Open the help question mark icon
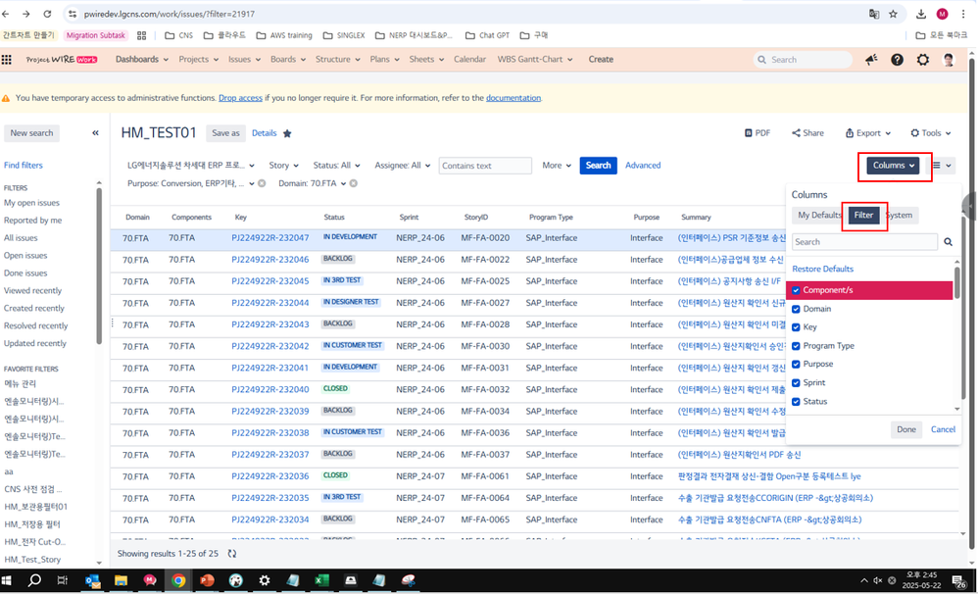Screen dimensions: 978x594 tap(897, 59)
